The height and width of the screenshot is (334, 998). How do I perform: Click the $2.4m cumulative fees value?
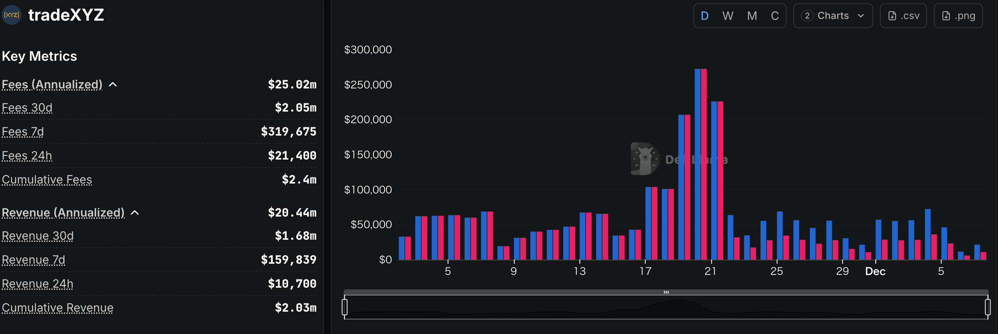coord(299,180)
